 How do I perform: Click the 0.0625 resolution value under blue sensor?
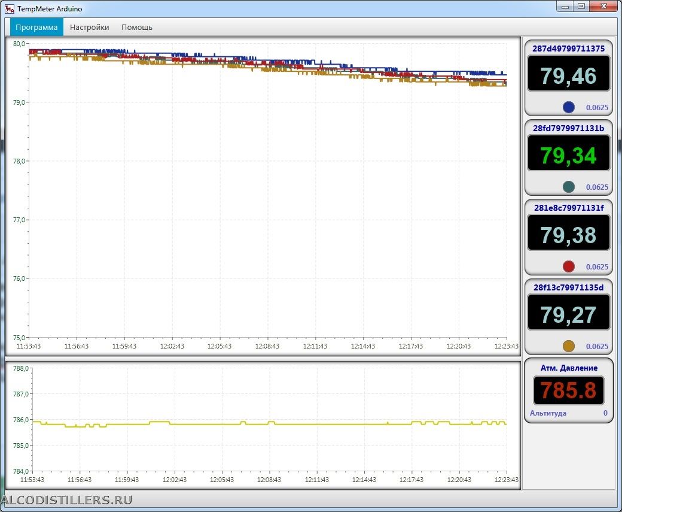597,108
